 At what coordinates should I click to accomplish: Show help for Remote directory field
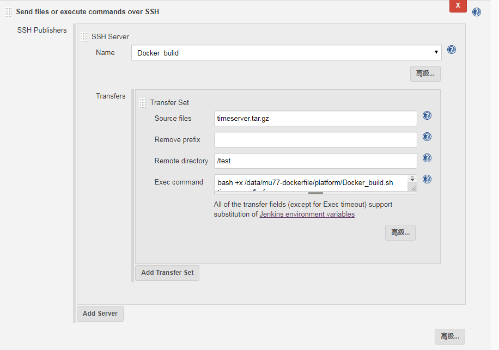click(427, 158)
